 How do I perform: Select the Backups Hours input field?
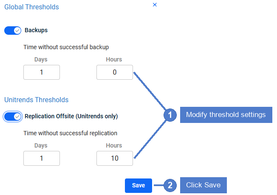coord(115,72)
